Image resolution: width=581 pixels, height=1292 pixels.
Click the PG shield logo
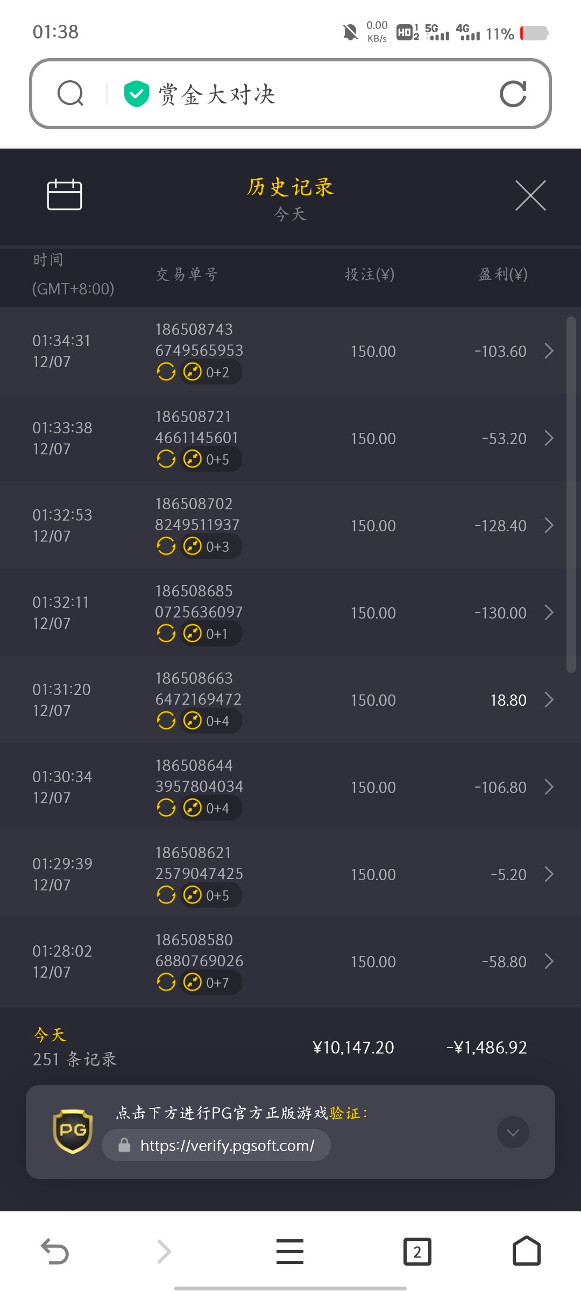pyautogui.click(x=73, y=1131)
